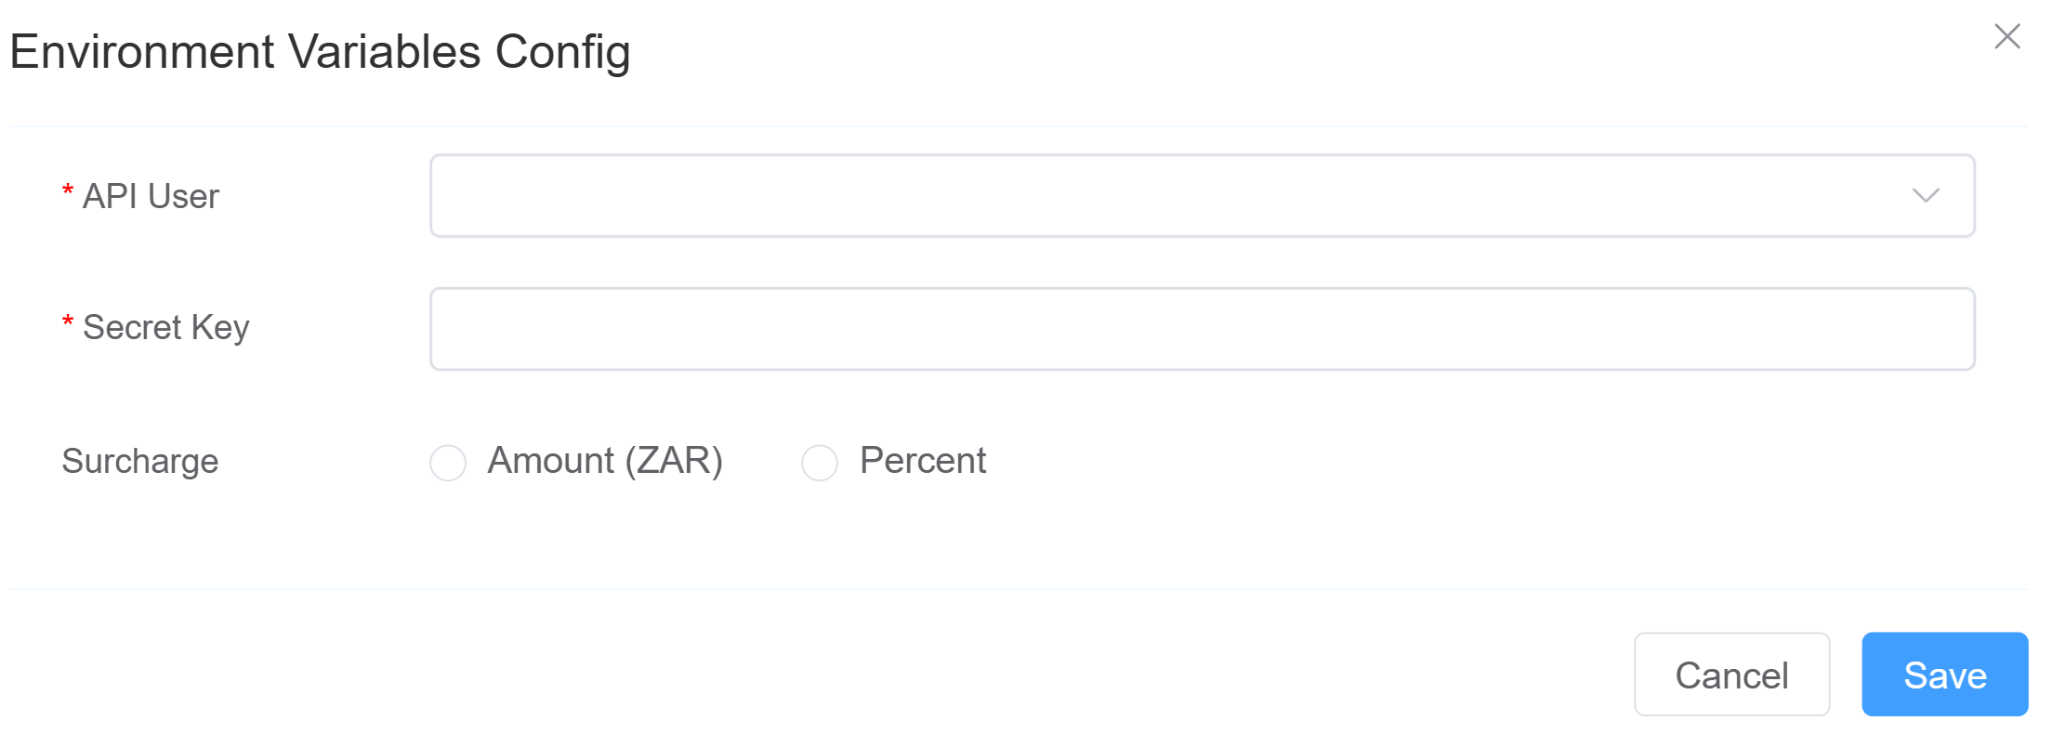This screenshot has height=734, width=2052.
Task: Select the Amount (ZAR) radio circle
Action: 448,463
